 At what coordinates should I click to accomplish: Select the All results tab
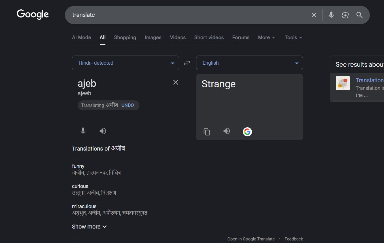click(x=103, y=37)
